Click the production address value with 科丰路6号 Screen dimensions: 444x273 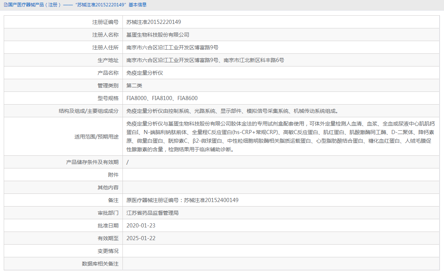point(205,61)
